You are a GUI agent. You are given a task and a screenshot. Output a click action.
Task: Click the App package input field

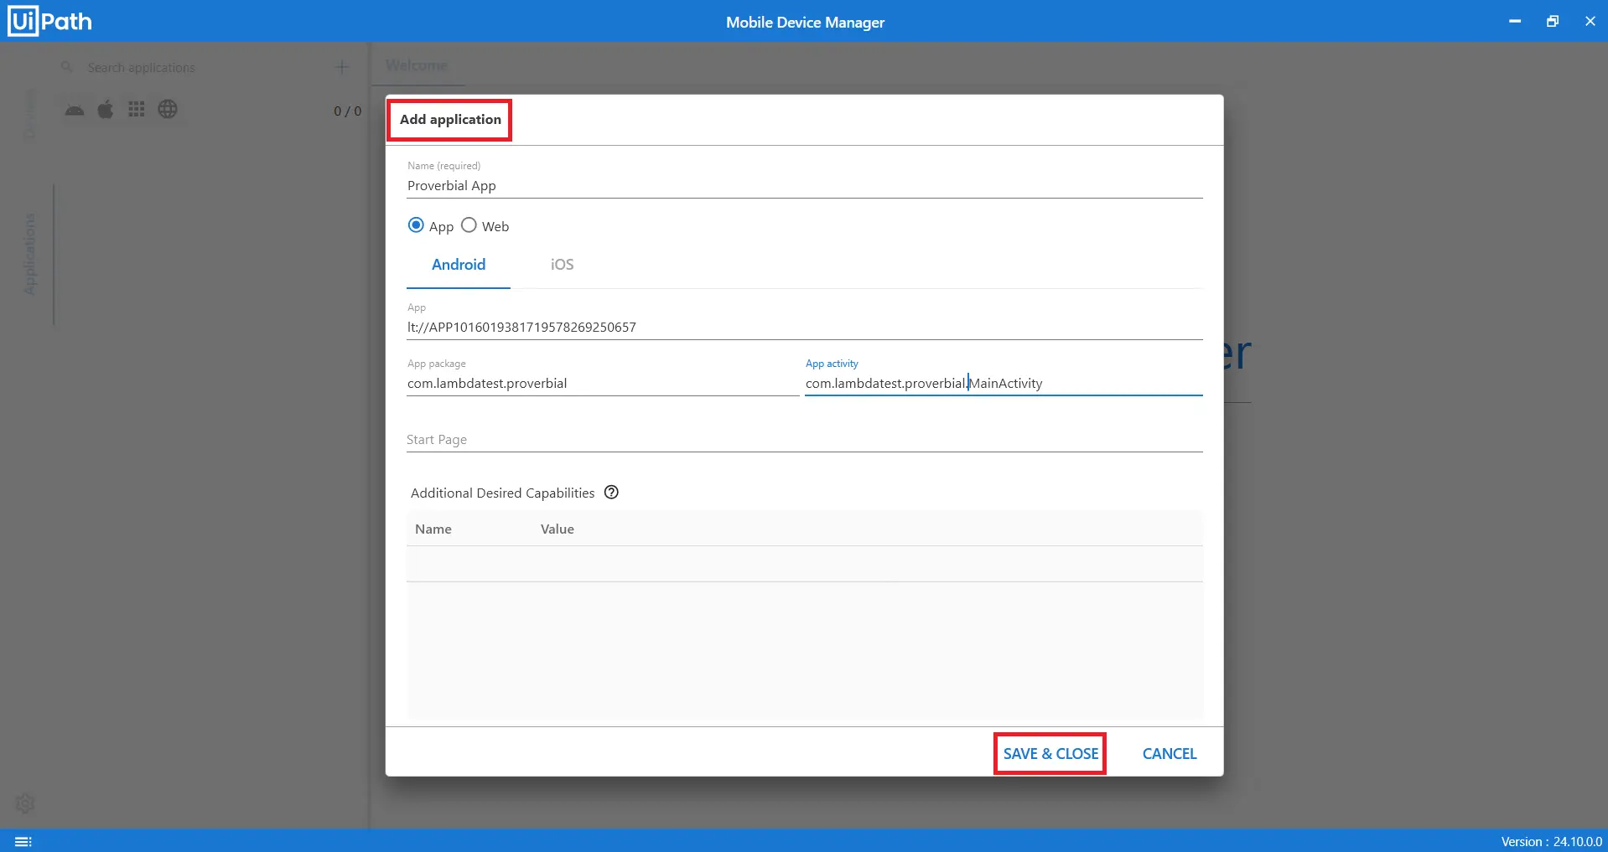click(601, 384)
